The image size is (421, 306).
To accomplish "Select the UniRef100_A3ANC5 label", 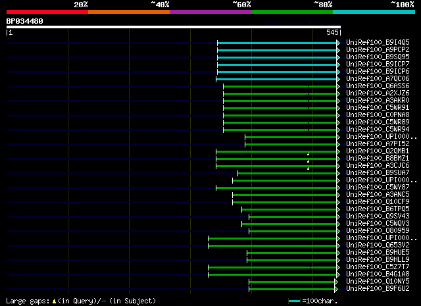I will click(378, 195).
